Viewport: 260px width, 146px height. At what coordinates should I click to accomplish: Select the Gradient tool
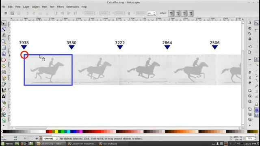click(x=4, y=120)
